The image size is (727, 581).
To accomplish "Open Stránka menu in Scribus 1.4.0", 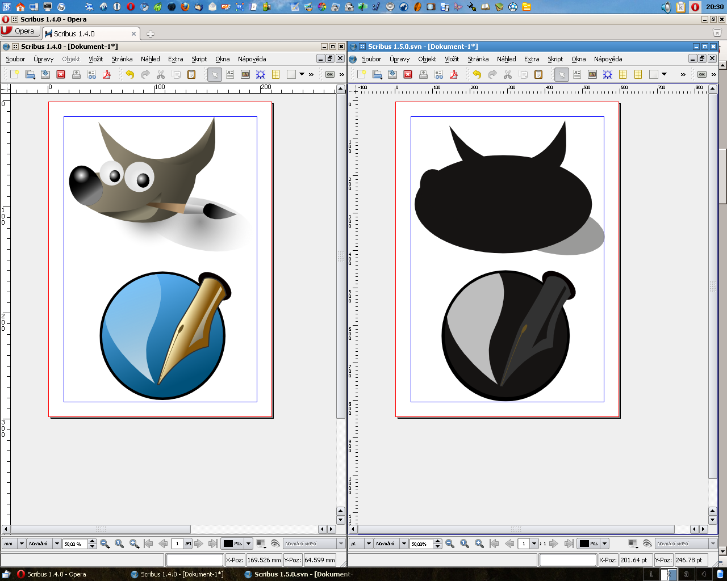I will (x=122, y=59).
